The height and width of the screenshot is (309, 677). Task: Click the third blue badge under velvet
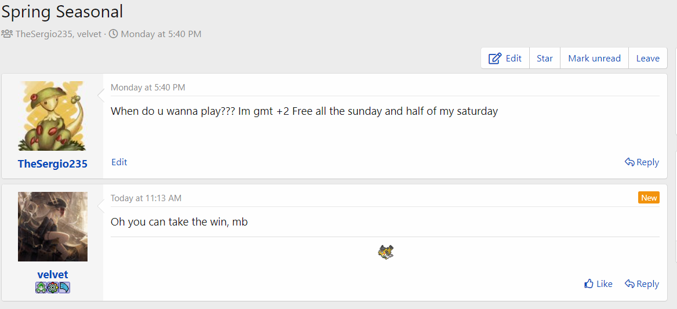click(x=64, y=288)
